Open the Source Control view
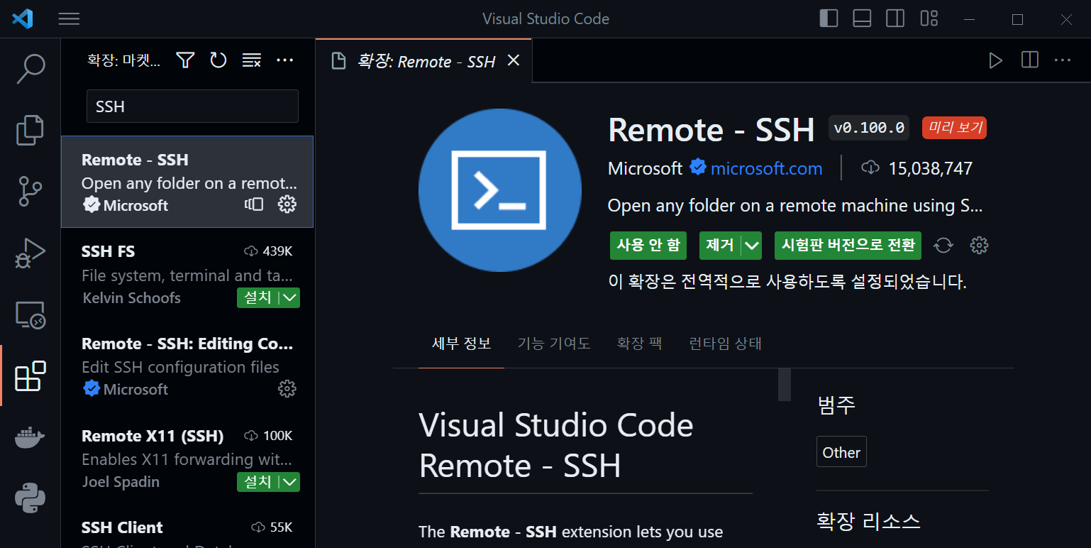 (30, 192)
